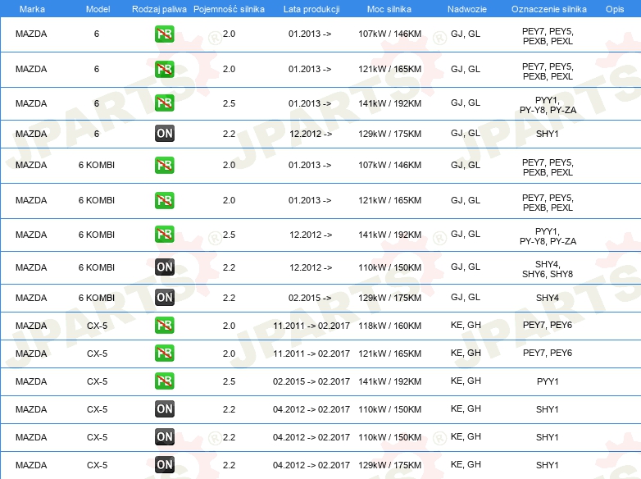Click the Rodzaj paliwa column header

point(158,8)
